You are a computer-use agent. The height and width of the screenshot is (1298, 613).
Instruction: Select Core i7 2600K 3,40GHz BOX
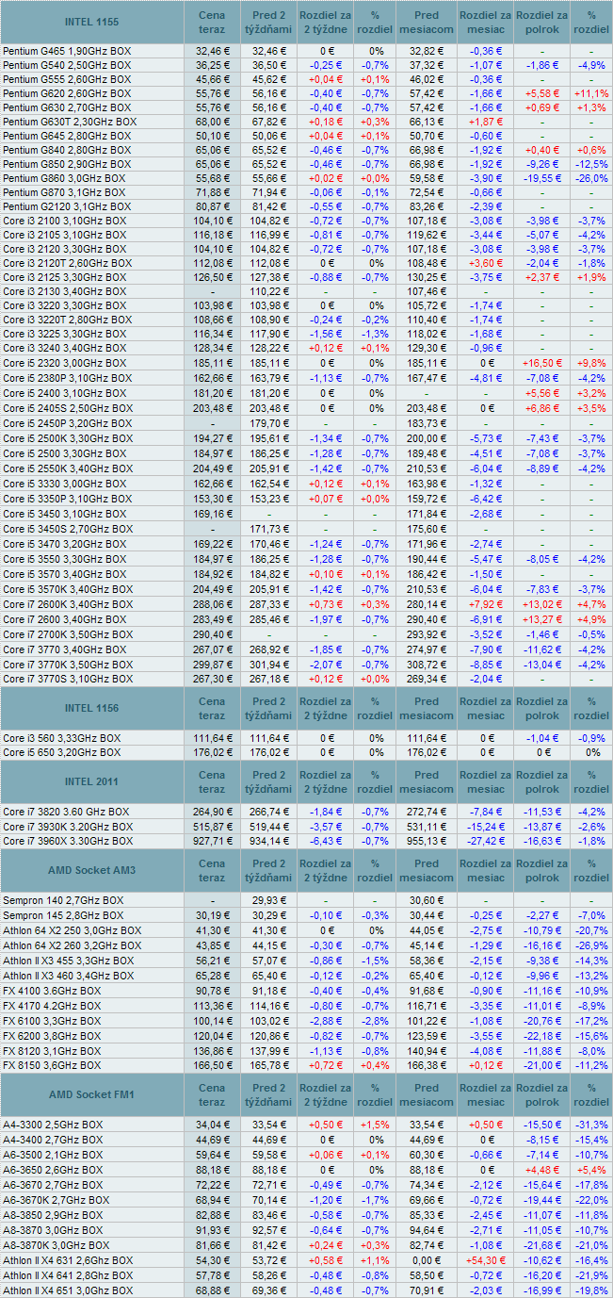67,603
